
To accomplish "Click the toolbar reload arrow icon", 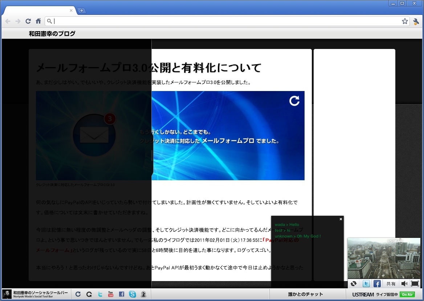I will click(78, 294).
